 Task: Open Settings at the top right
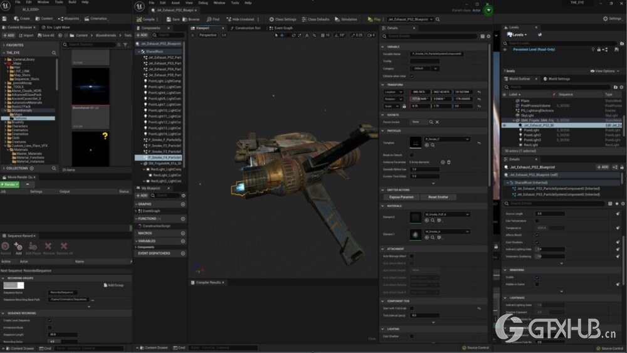click(612, 18)
